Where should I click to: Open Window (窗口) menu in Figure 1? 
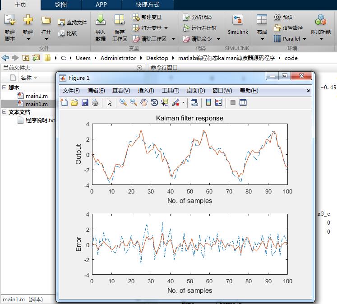(x=222, y=91)
